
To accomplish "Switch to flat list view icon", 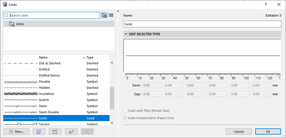I will (x=111, y=15).
